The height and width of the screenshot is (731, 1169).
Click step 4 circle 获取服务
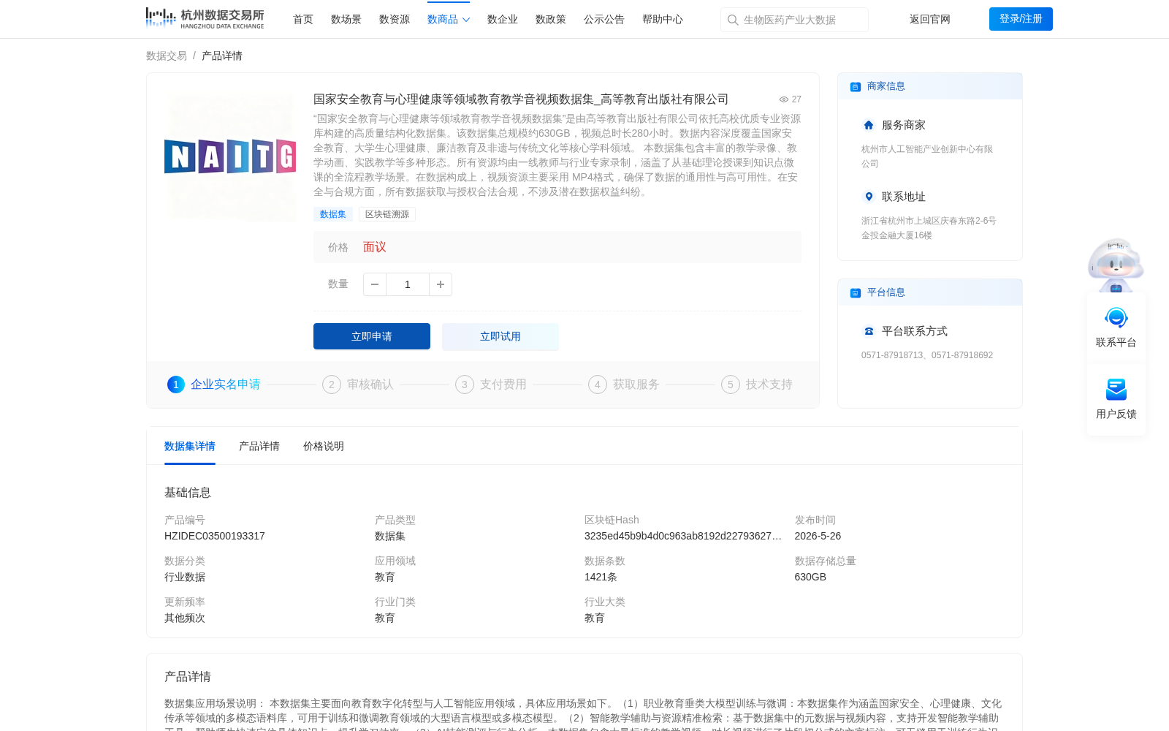(x=598, y=385)
